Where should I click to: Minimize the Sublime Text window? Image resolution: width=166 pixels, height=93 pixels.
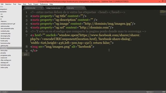pyautogui.click(x=159, y=1)
